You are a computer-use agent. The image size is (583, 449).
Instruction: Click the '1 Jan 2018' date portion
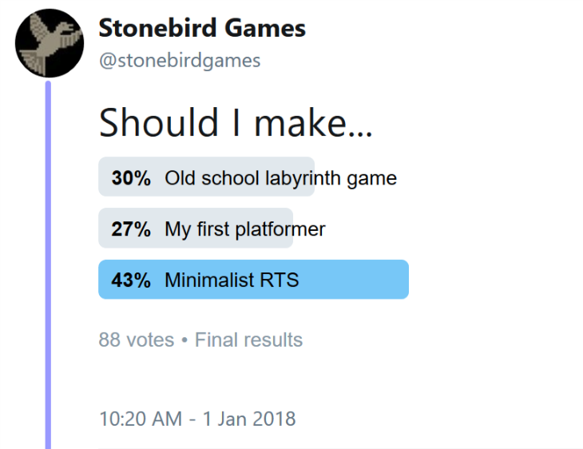coord(249,419)
